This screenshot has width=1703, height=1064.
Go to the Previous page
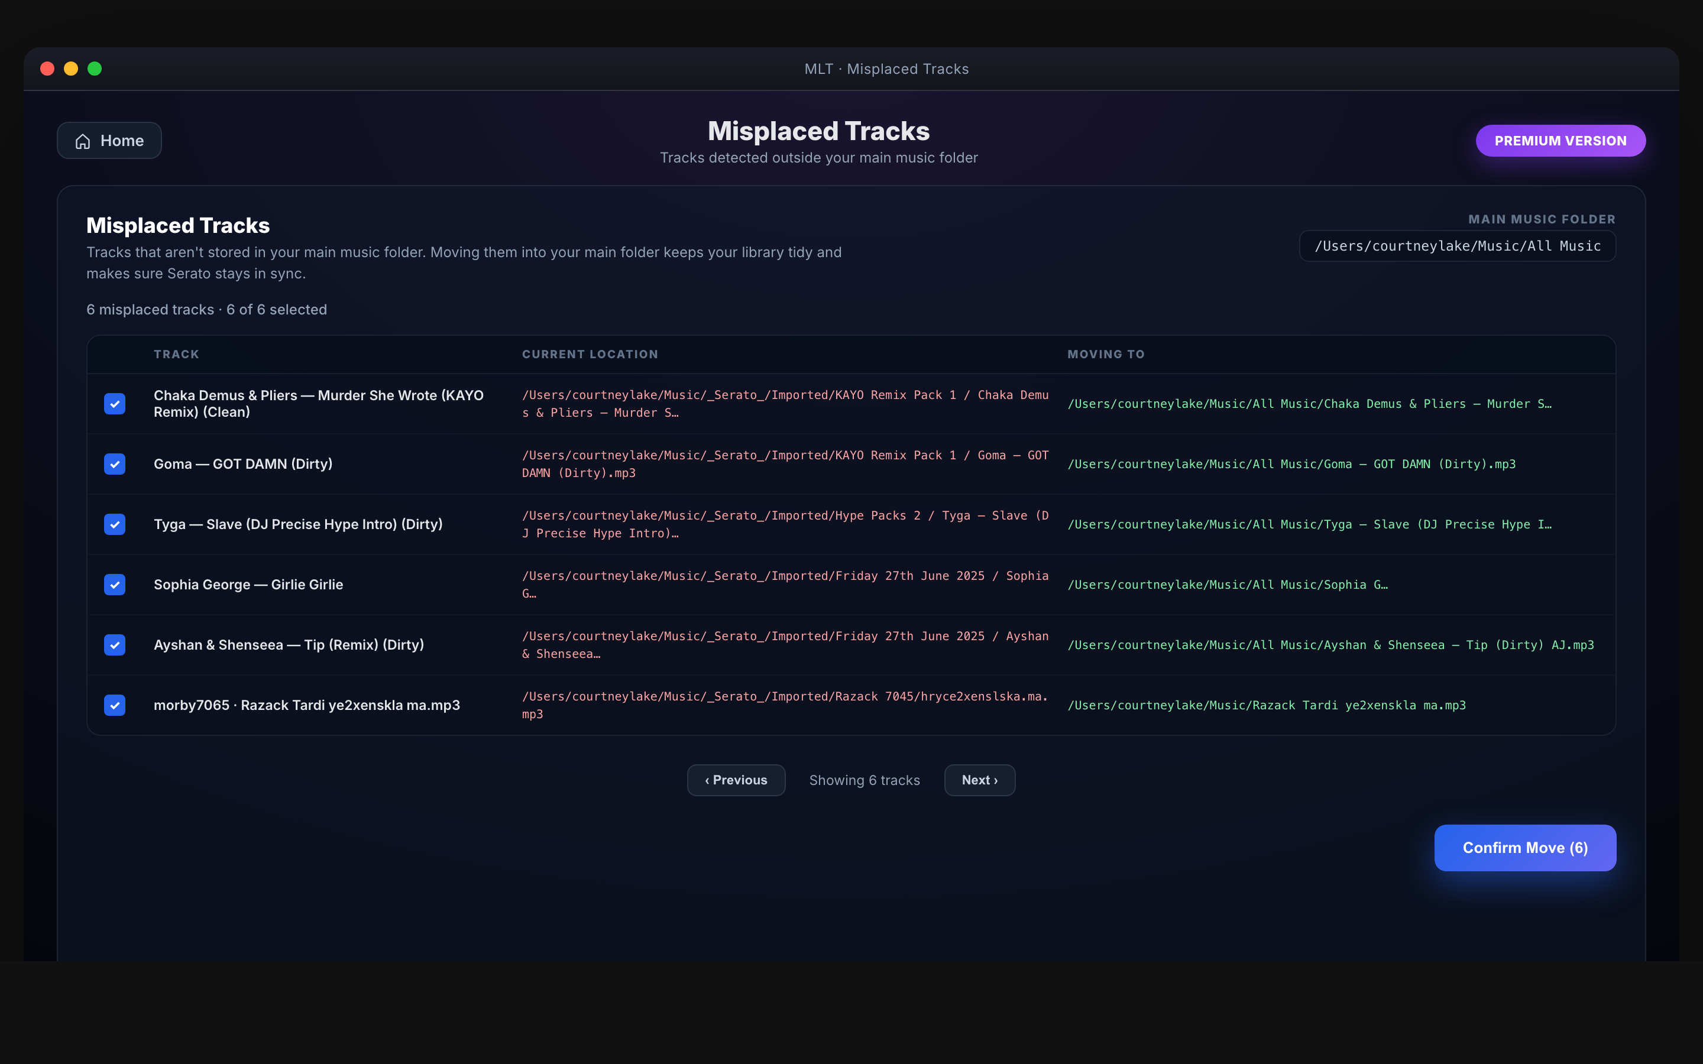click(736, 780)
